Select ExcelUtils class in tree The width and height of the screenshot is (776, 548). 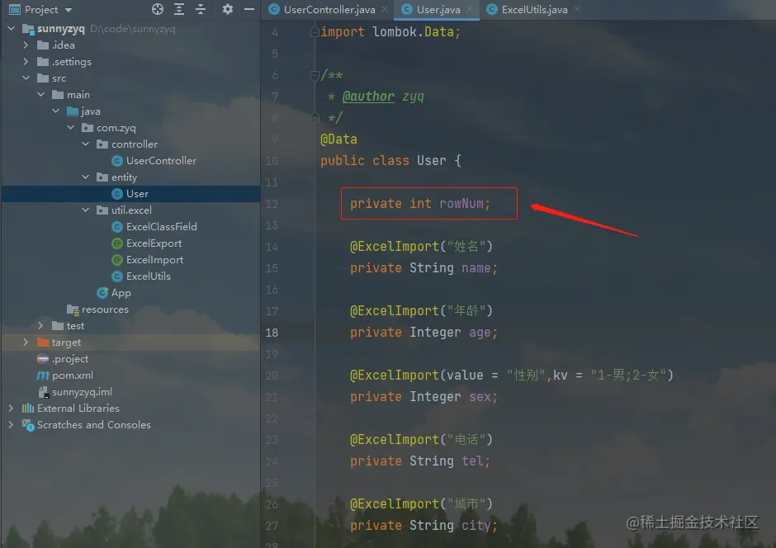point(148,276)
